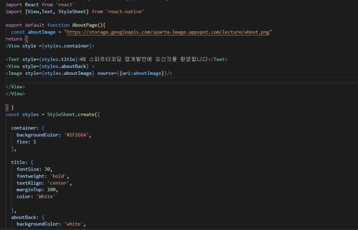Click the aboutImage const variable name
This screenshot has height=230, width=358.
coord(42,32)
